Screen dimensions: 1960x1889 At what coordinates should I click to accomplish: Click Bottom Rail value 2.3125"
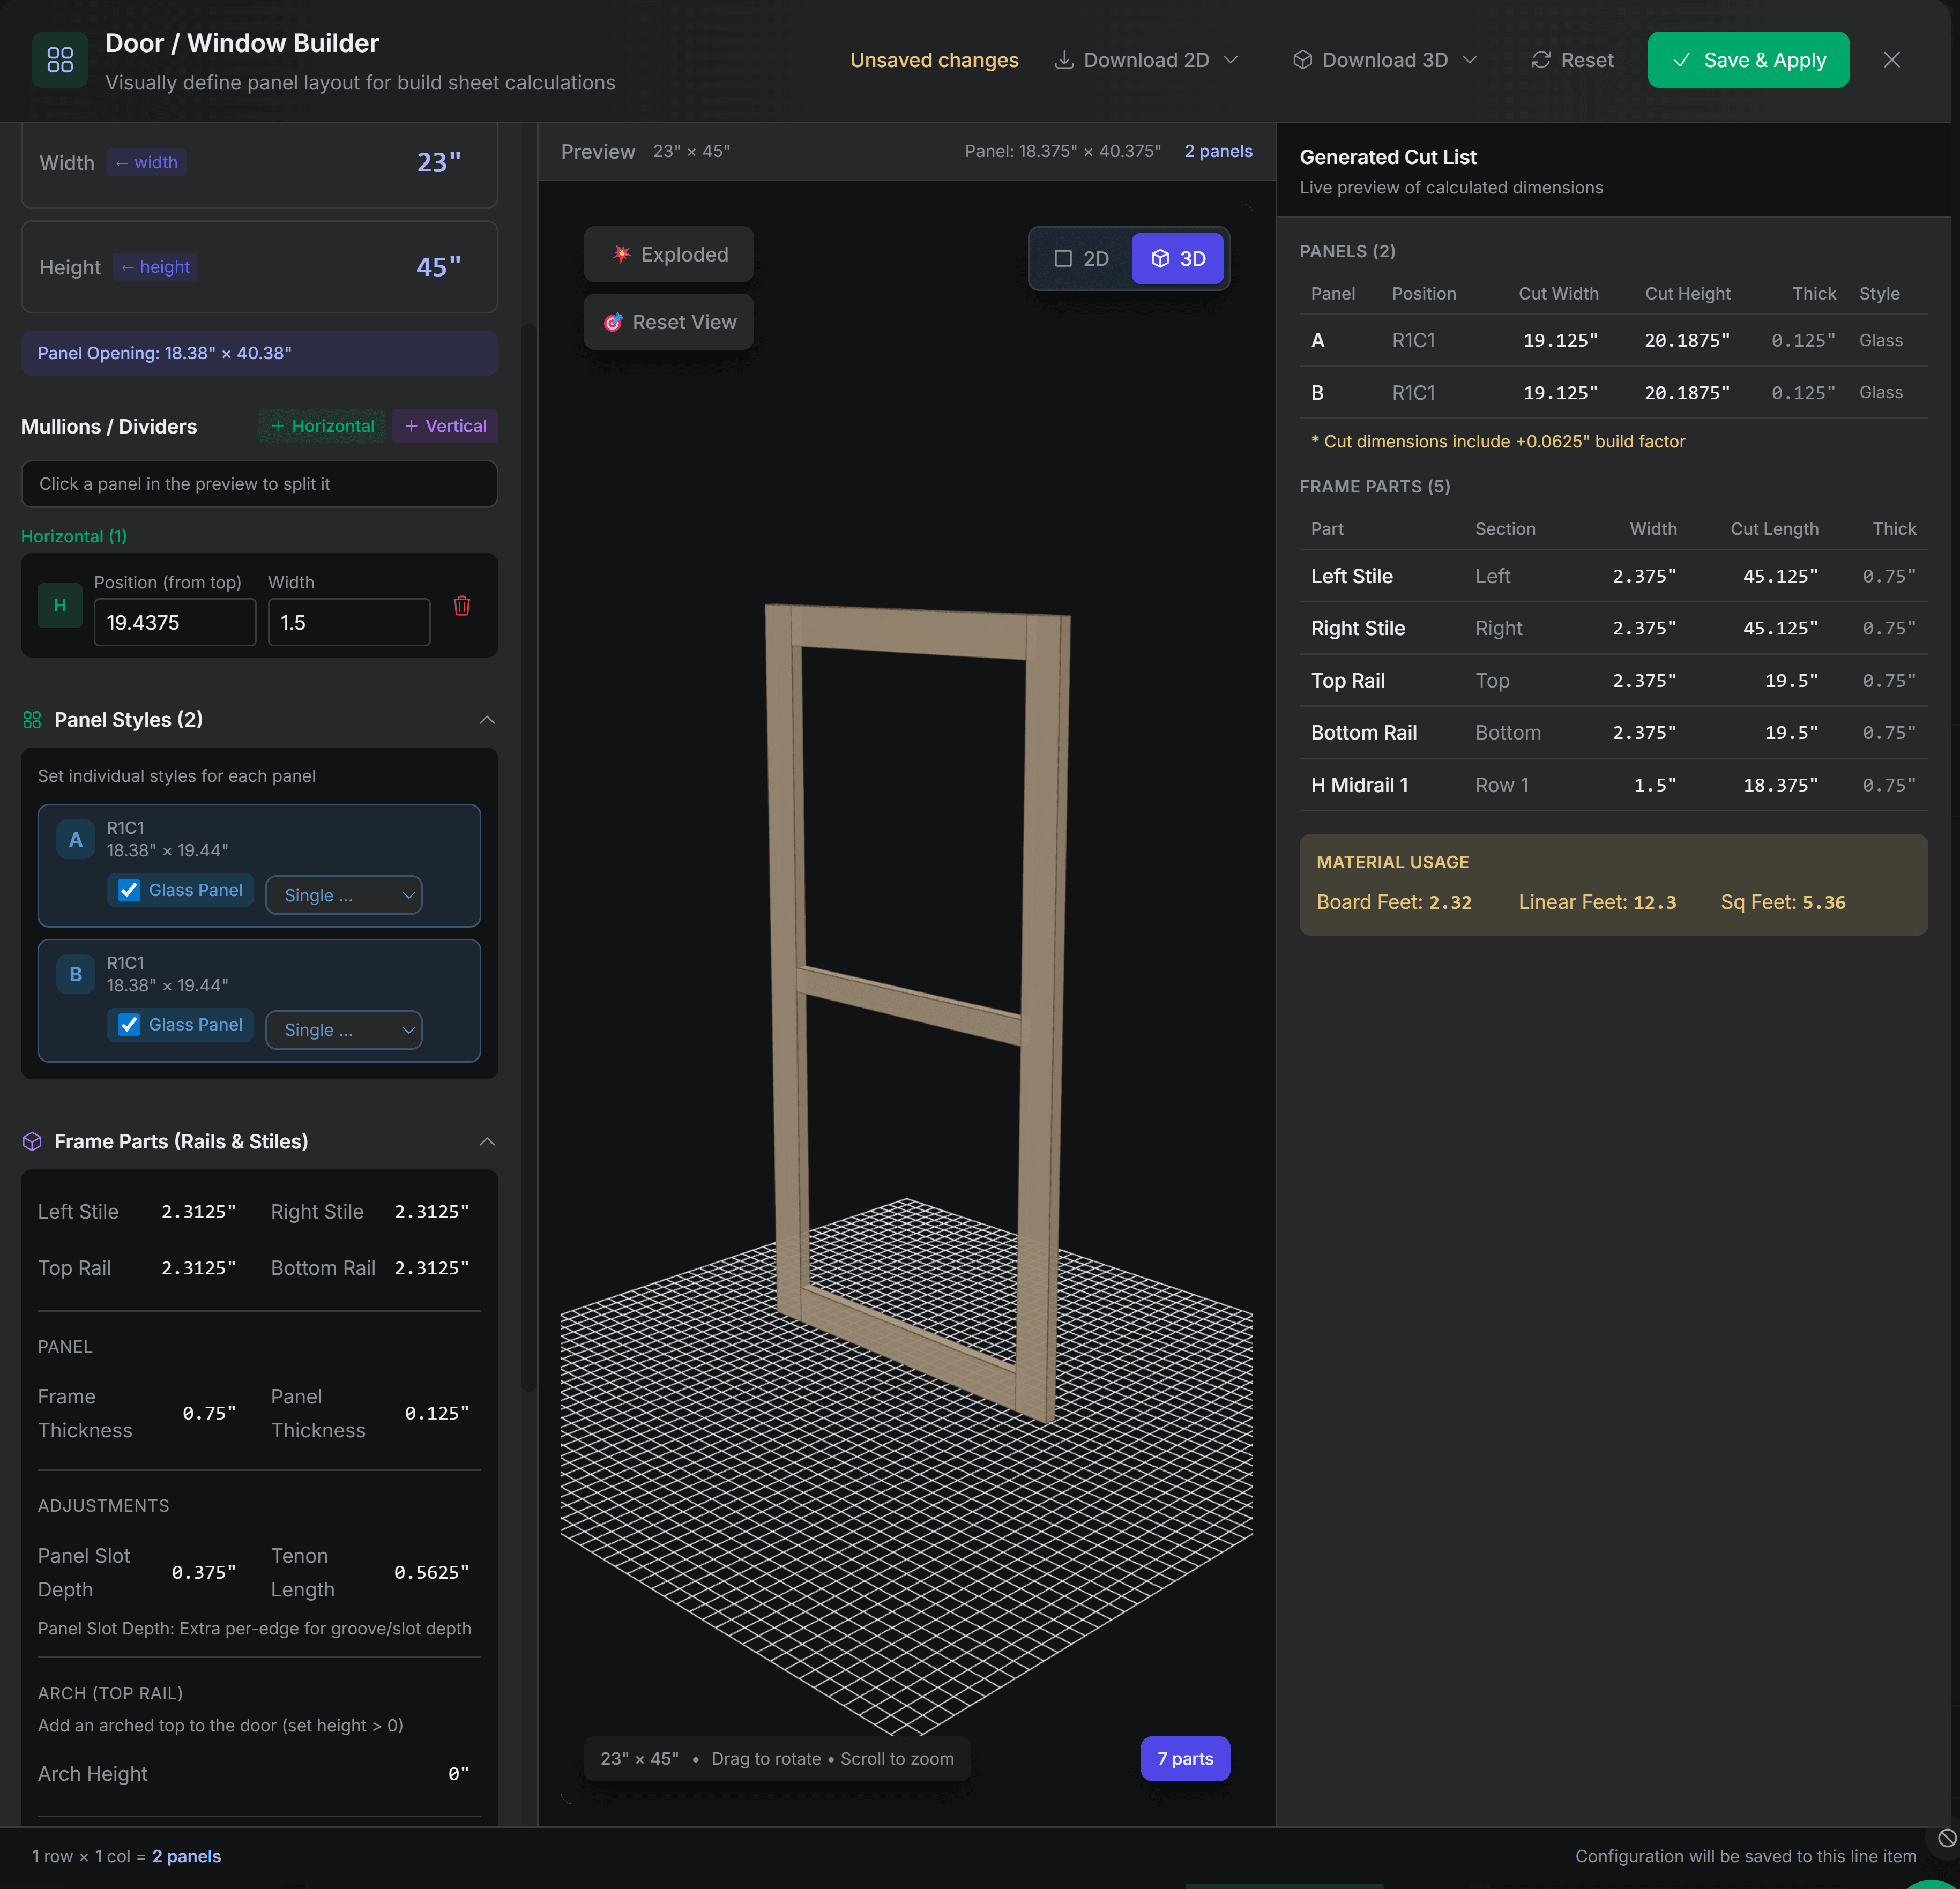432,1268
